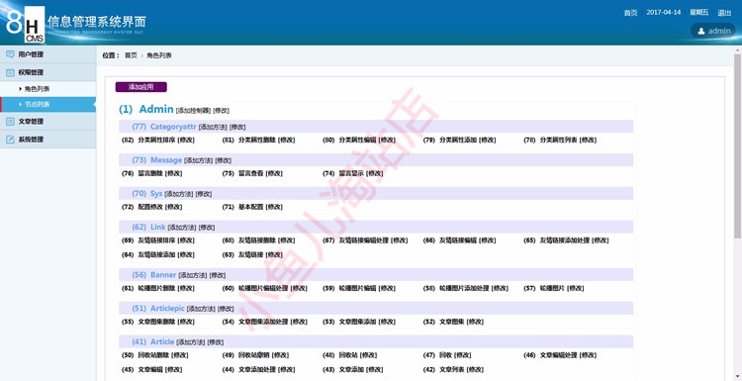Click 修改 for 配置修改 (72)
The width and height of the screenshot is (742, 381).
[174, 207]
